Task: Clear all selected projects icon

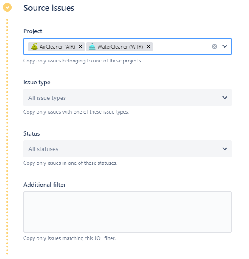Action: pyautogui.click(x=215, y=46)
